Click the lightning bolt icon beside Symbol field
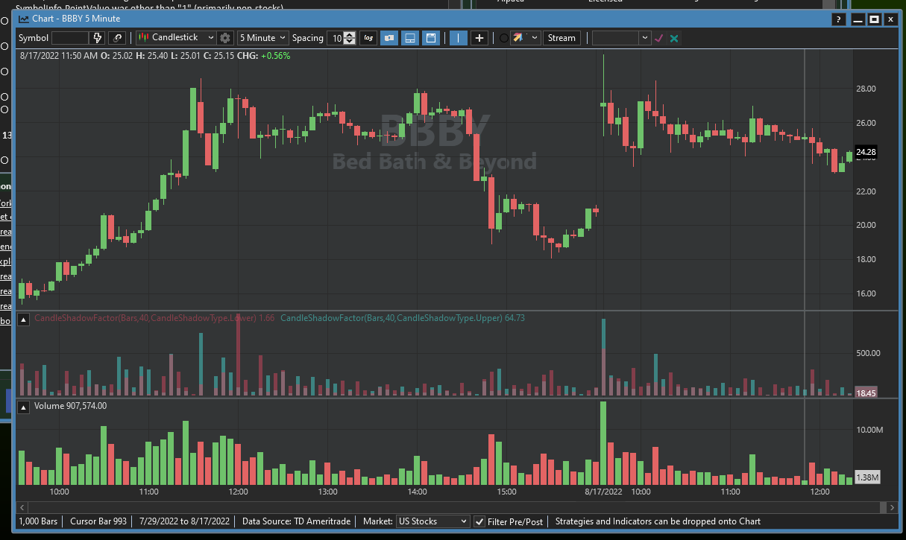The width and height of the screenshot is (906, 540). [x=97, y=38]
